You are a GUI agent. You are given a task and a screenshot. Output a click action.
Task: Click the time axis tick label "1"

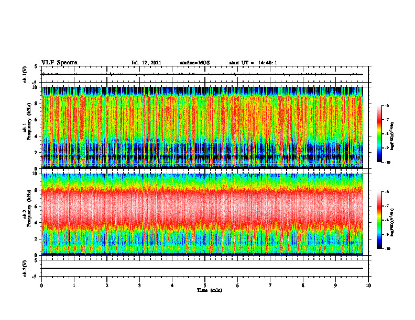pos(74,285)
